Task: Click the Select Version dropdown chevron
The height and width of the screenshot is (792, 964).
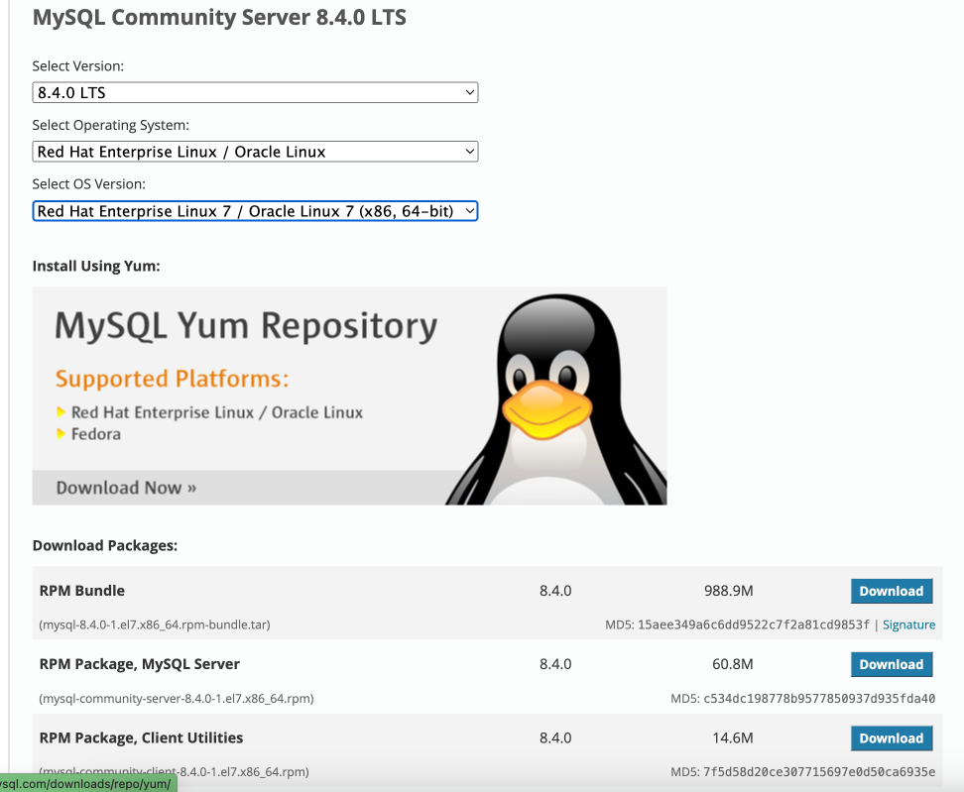Action: point(470,91)
